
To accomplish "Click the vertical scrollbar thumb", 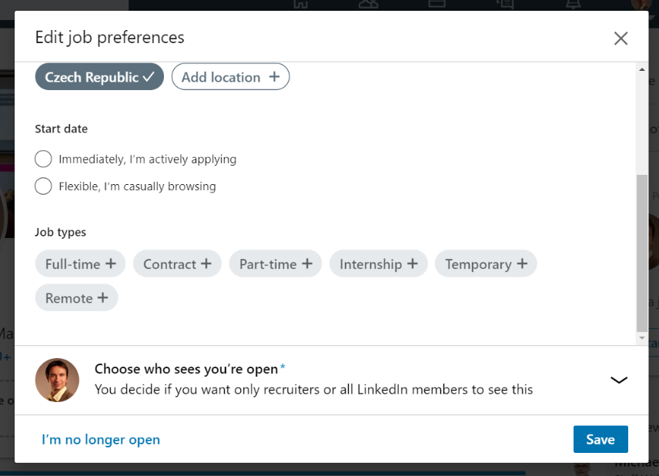I will click(x=642, y=253).
